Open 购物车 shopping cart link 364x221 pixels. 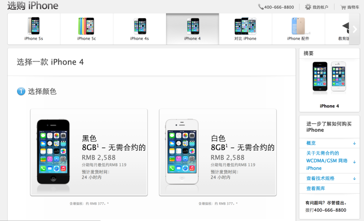(353, 7)
